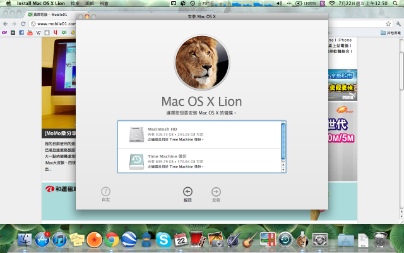
Task: Click the Wi-Fi status icon in menu bar
Action: pyautogui.click(x=332, y=3)
